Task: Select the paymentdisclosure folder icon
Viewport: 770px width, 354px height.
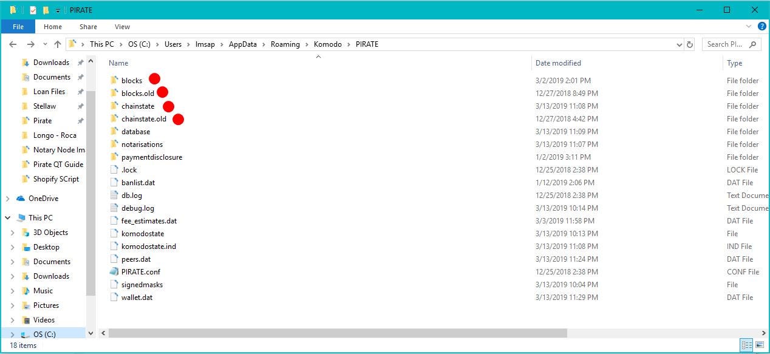Action: (x=115, y=157)
